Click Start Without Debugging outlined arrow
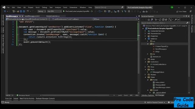195x109 pixels. 92,11
